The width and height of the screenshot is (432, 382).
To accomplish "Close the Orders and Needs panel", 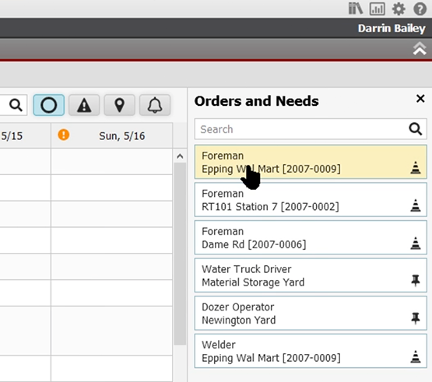I will tap(420, 99).
